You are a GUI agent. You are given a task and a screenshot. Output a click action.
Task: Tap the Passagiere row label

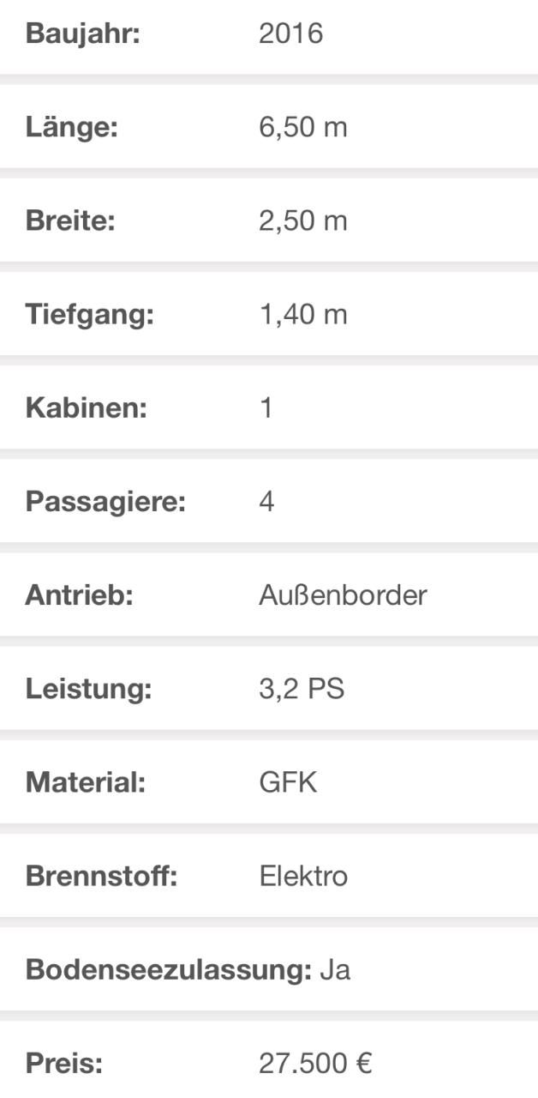click(105, 502)
